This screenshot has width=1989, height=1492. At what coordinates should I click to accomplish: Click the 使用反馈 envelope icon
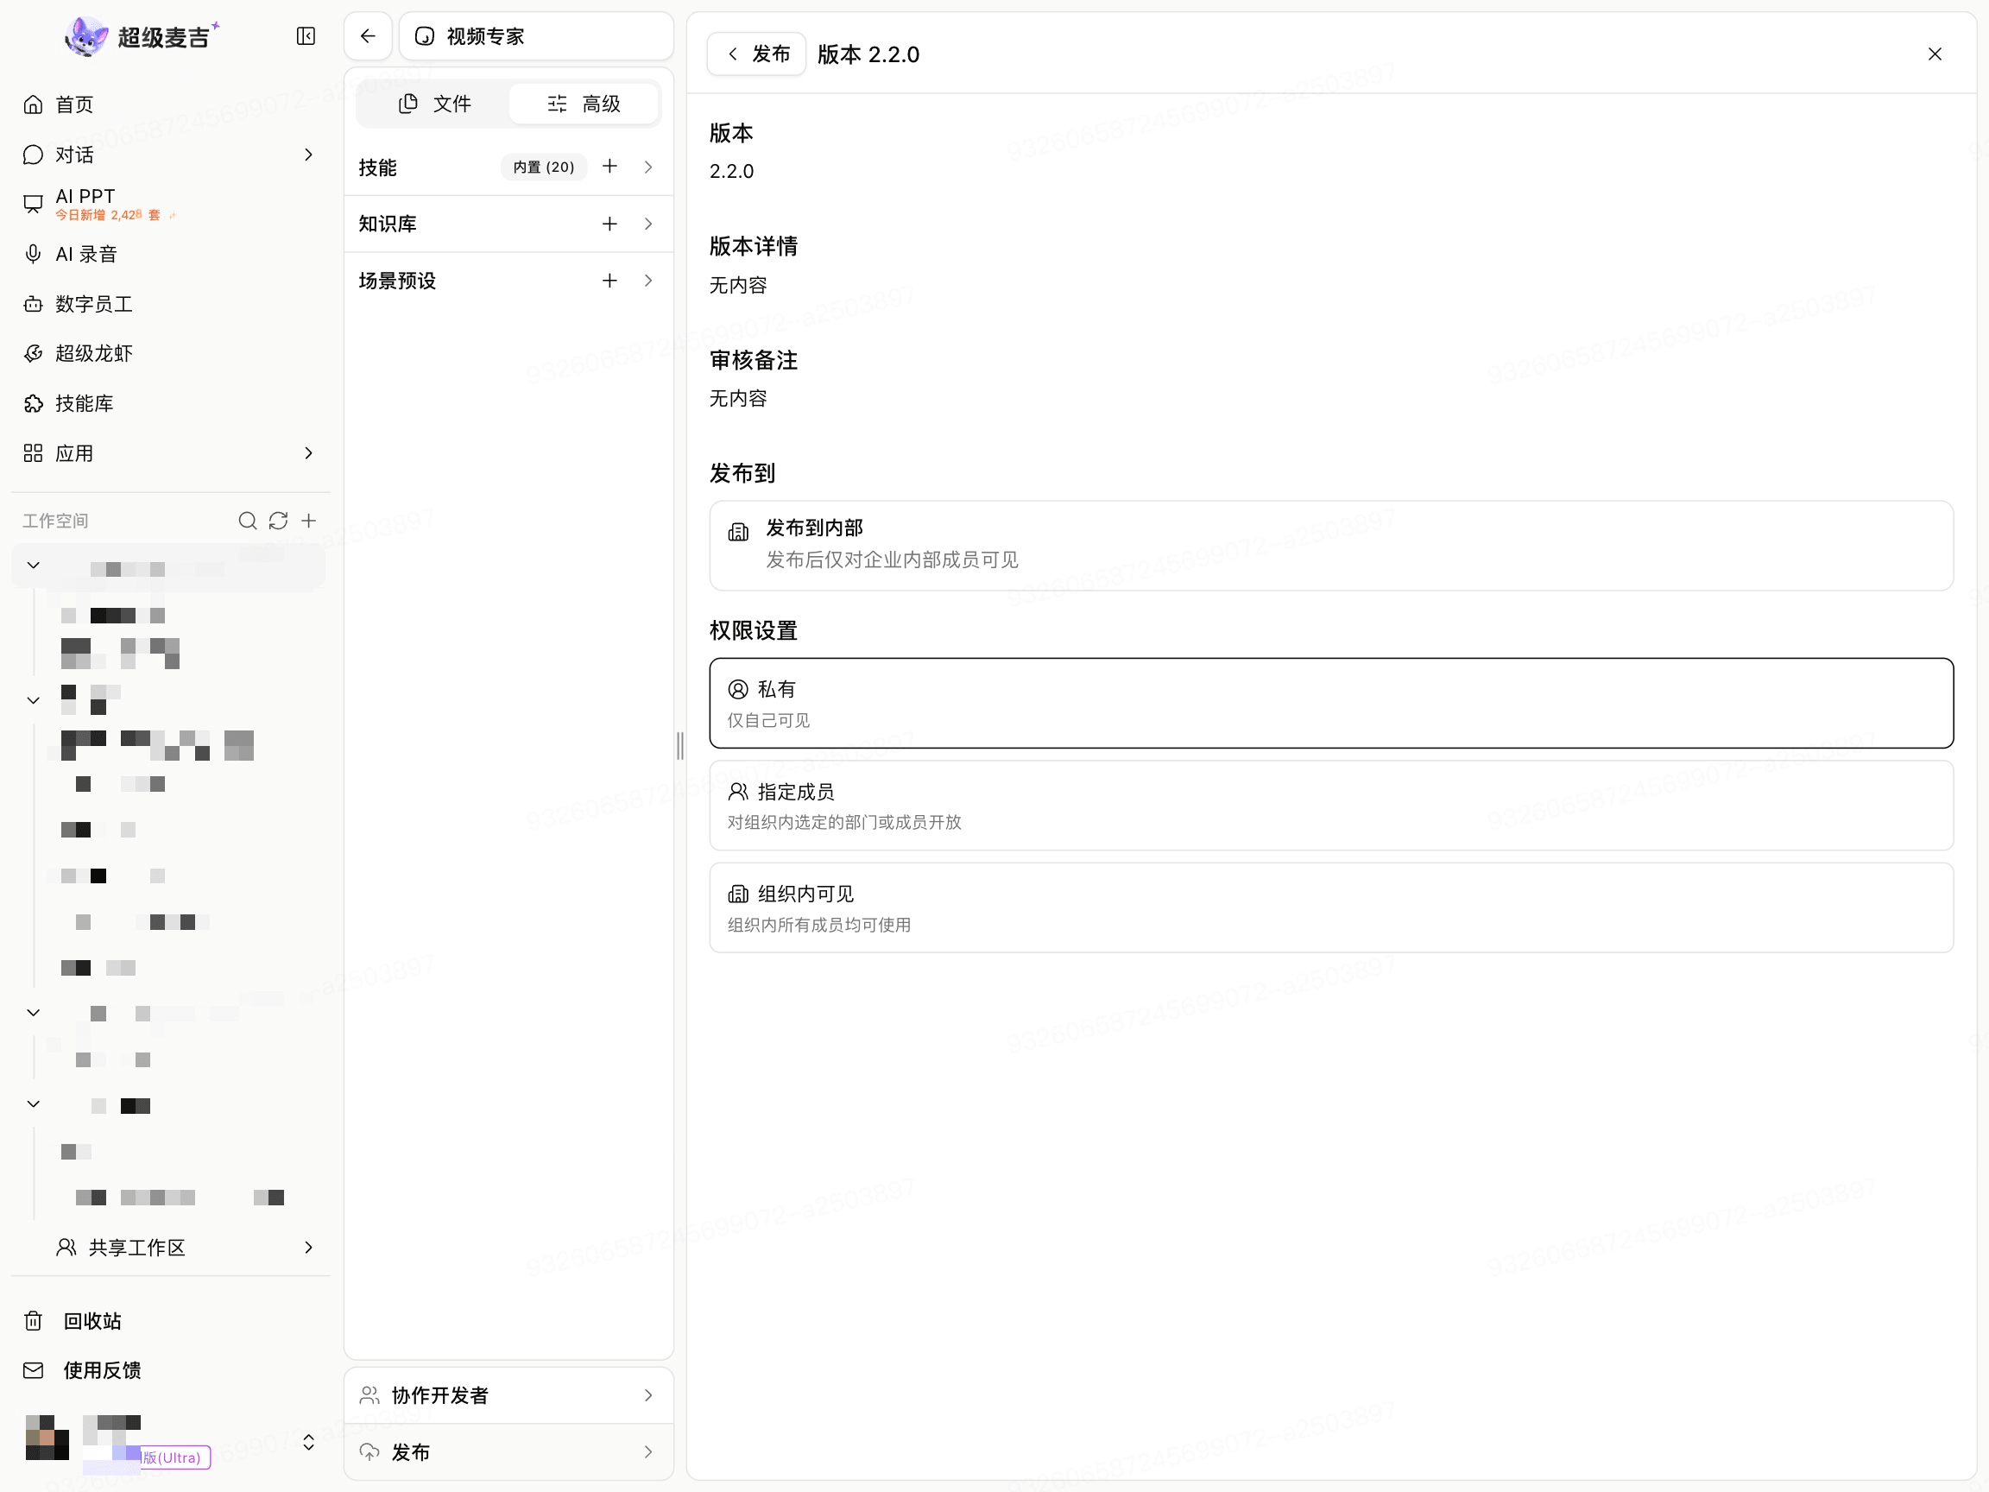pos(34,1370)
